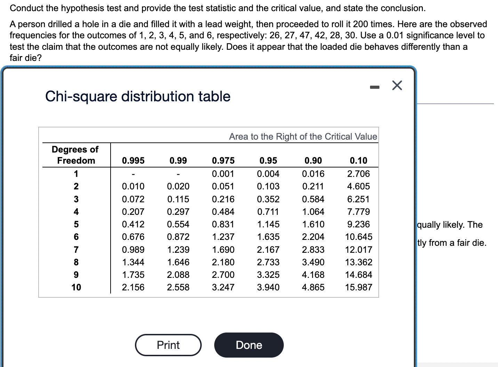Click the value 4.605 in the table
Screen dimensions: 498x367
(359, 186)
